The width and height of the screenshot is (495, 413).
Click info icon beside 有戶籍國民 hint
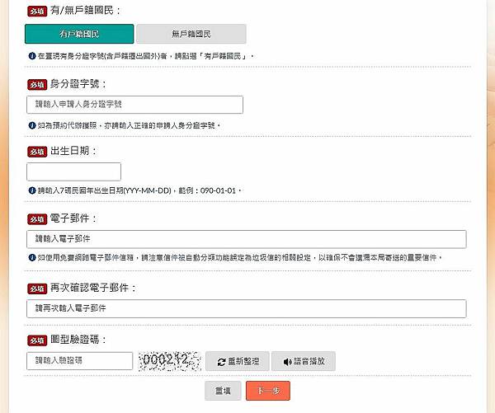tap(31, 56)
